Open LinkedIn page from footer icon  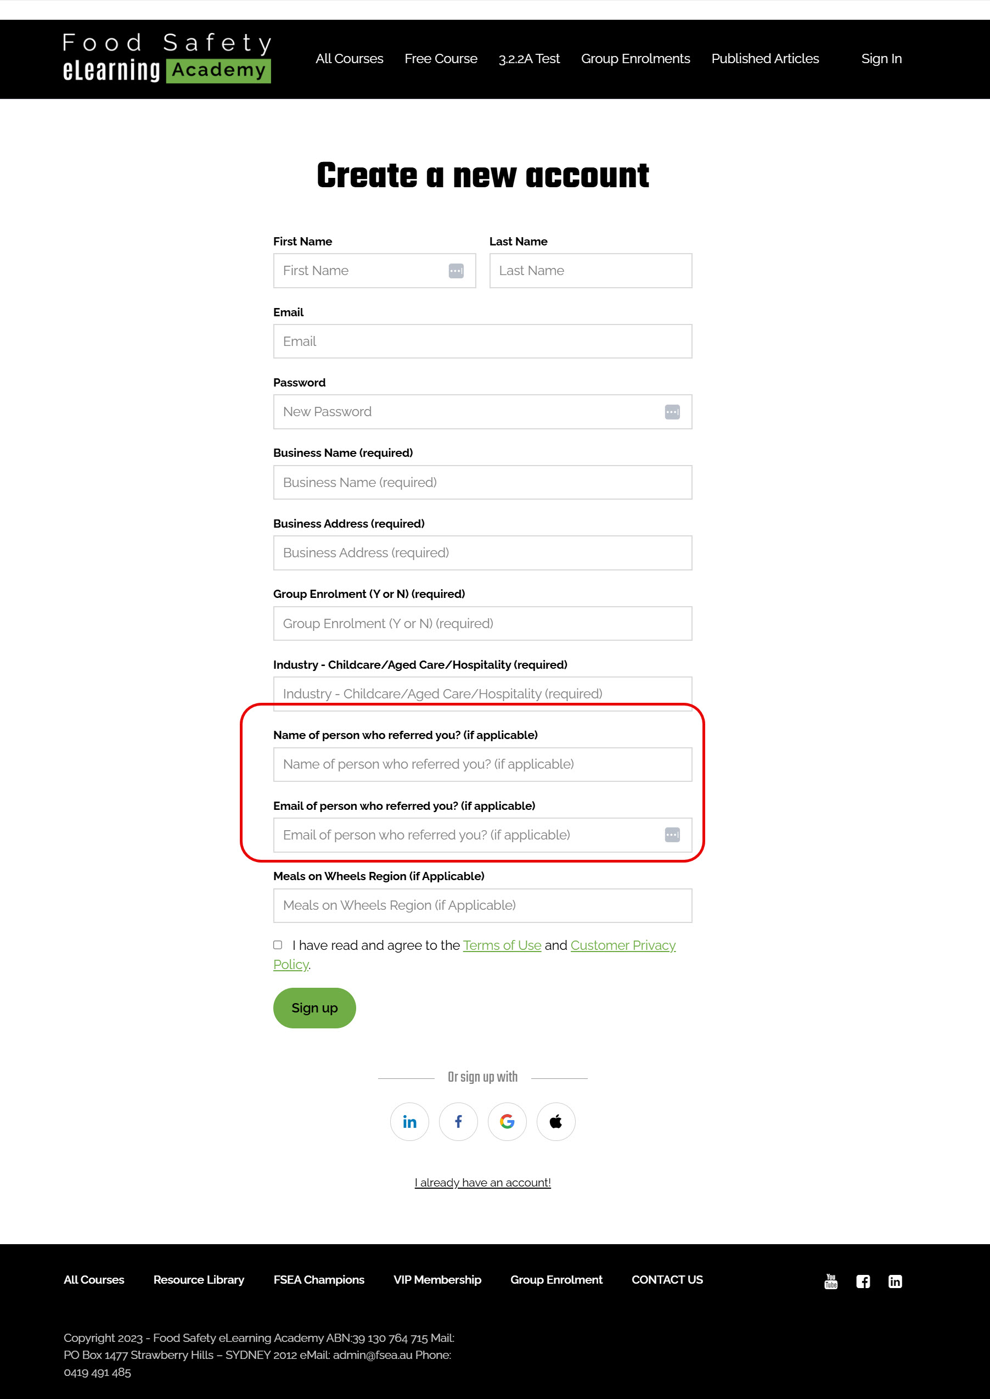click(x=895, y=1282)
